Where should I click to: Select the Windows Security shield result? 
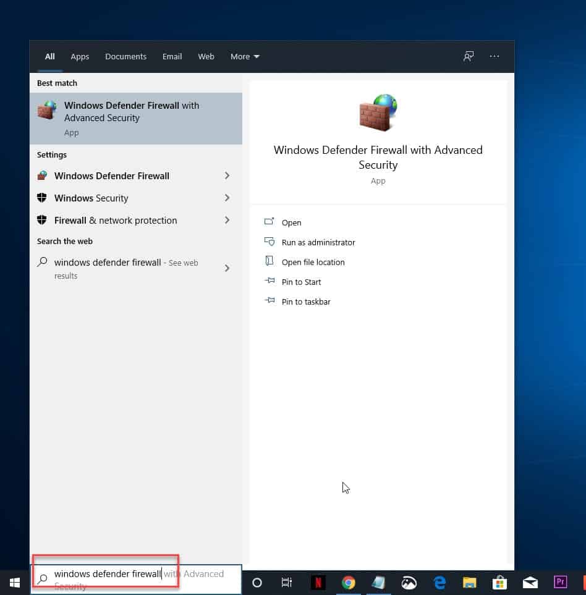(x=91, y=198)
